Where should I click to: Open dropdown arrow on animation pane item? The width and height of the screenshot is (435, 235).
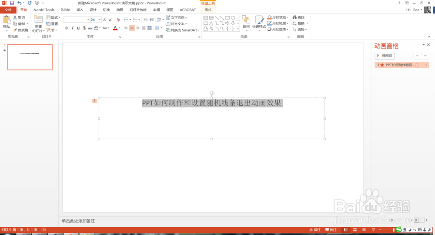point(426,65)
